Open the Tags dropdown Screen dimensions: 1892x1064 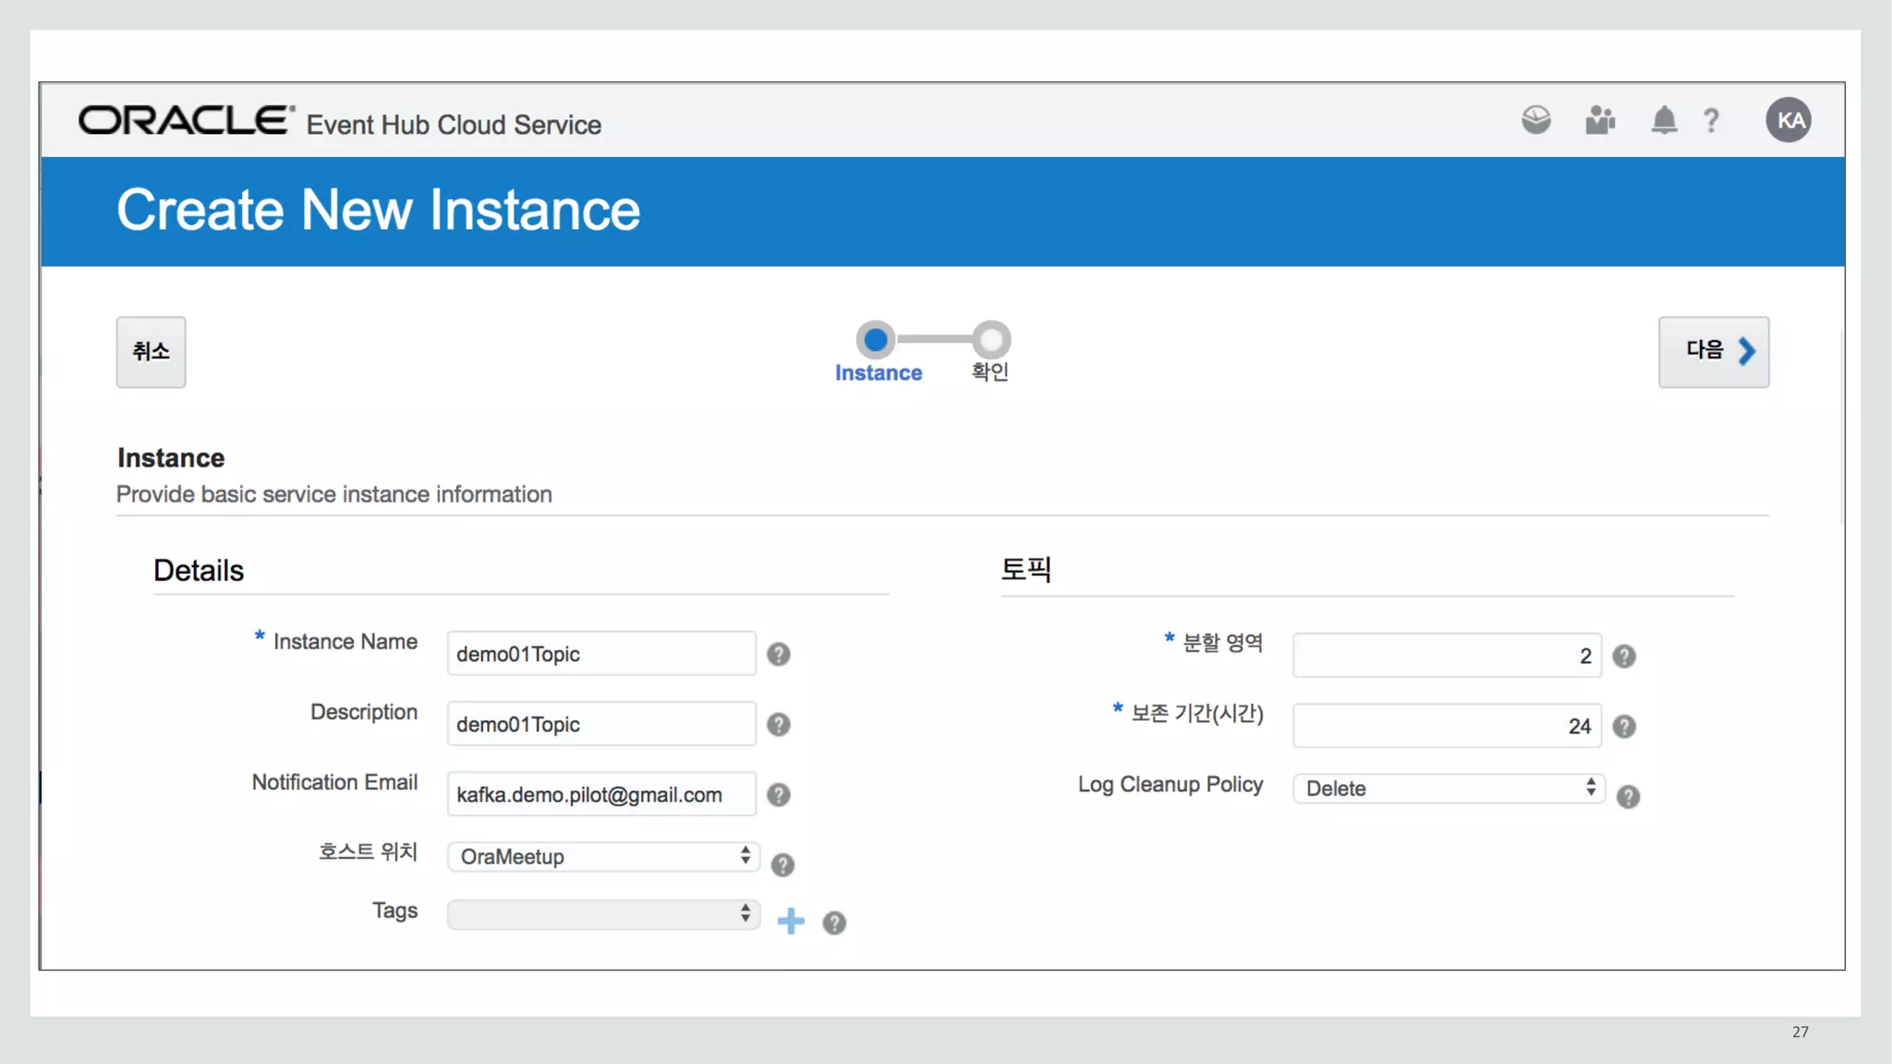click(603, 914)
